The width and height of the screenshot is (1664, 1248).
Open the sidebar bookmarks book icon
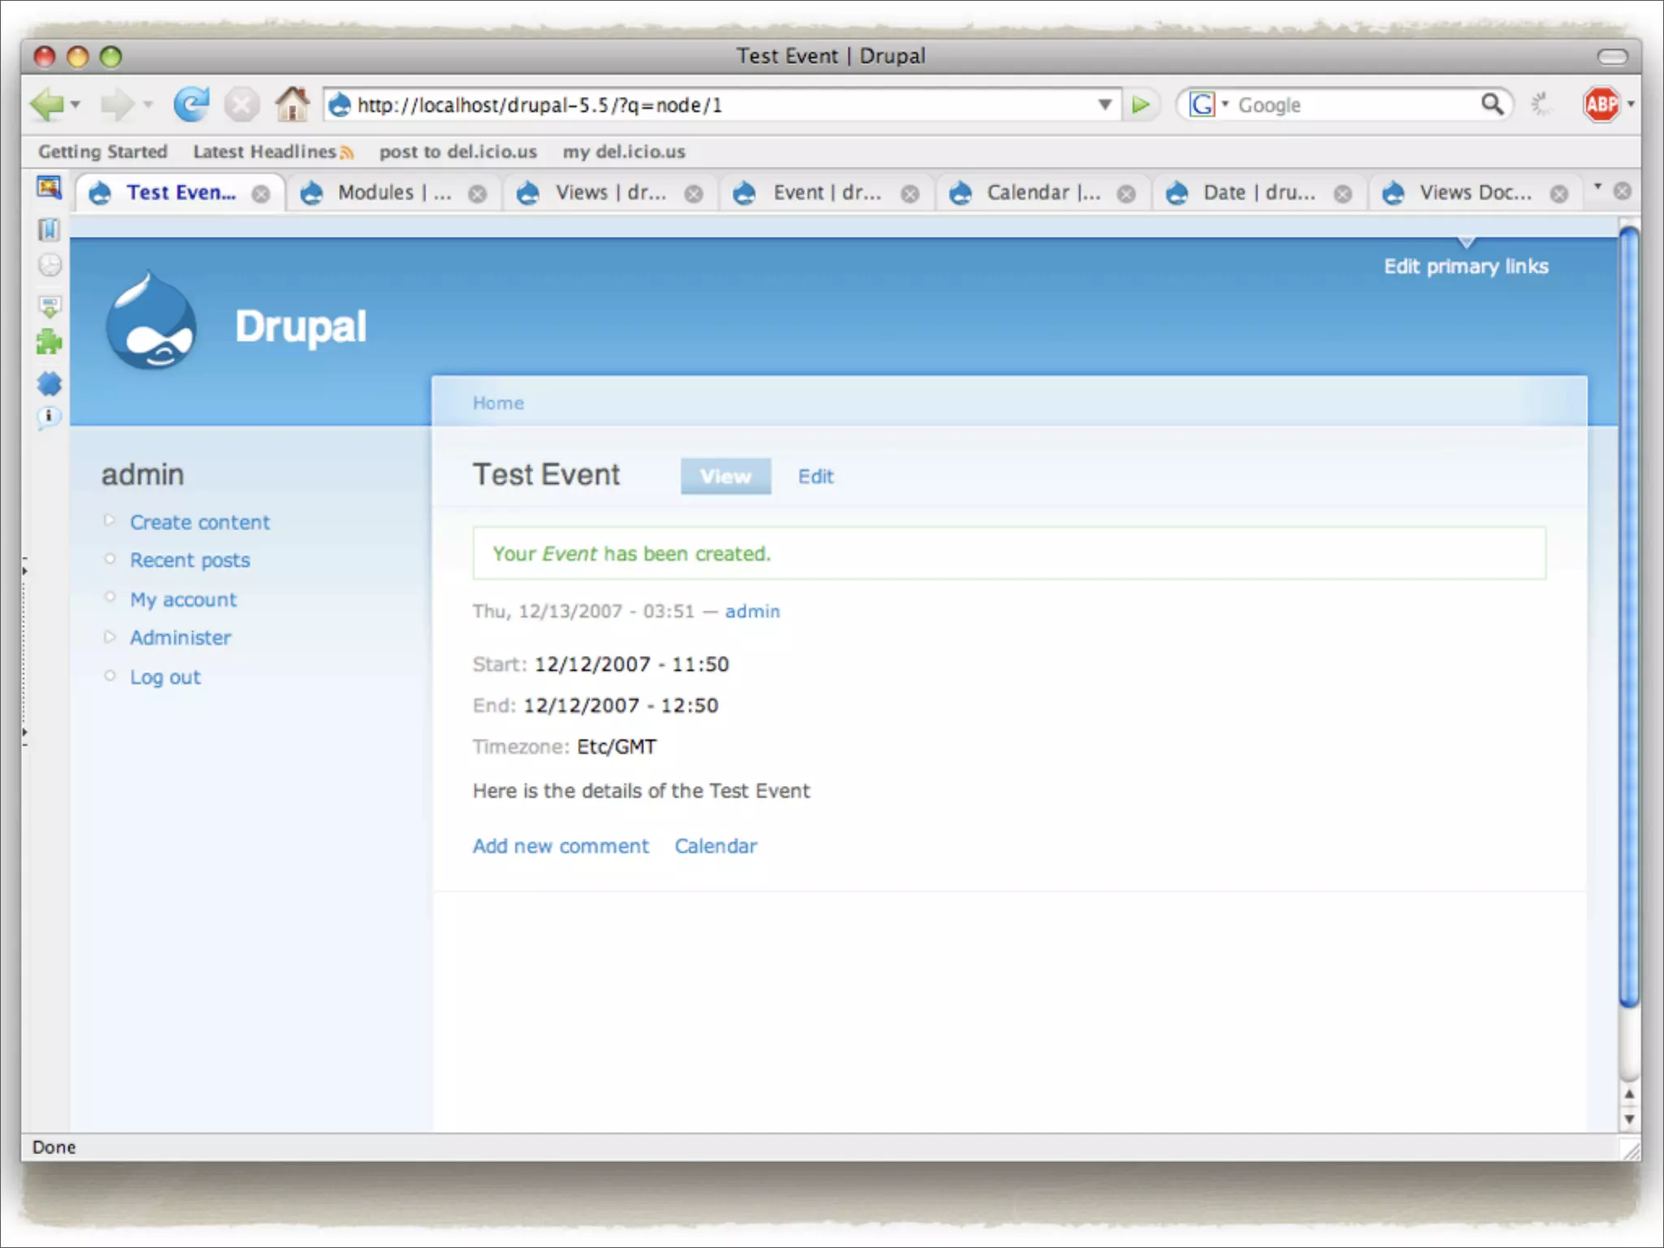click(x=49, y=230)
